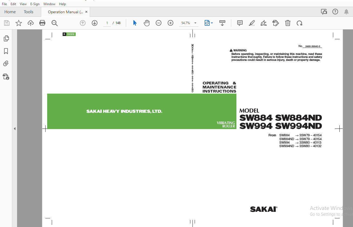Click the SAKAI logo at page bottom
Screen dimensions: 353x227
[x=264, y=209]
